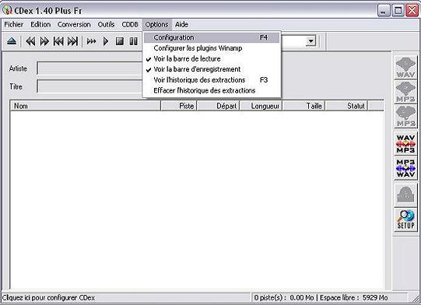Click the WAV to MP3 conversion icon

[x=405, y=144]
